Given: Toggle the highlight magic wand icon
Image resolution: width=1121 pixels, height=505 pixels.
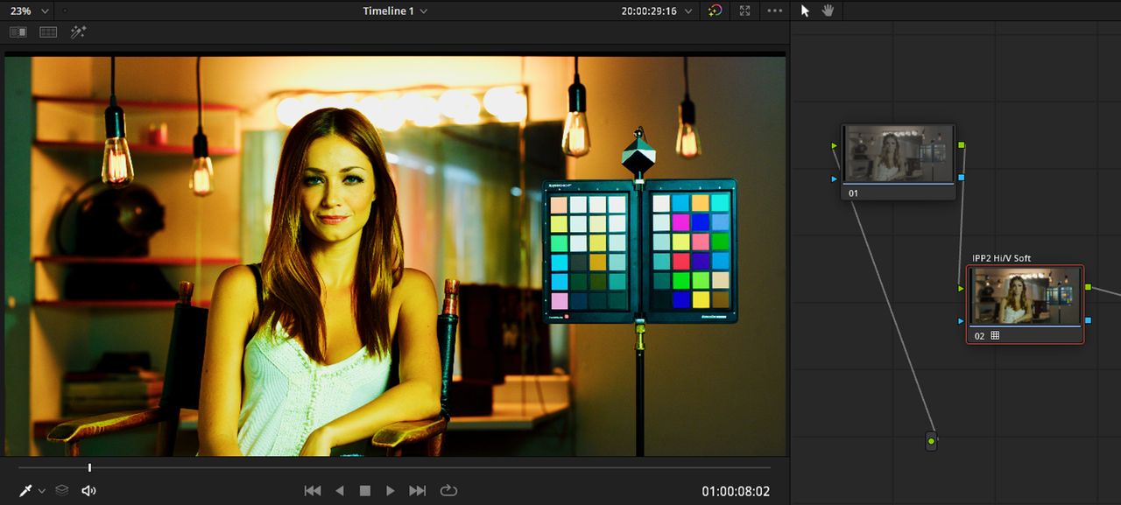Looking at the screenshot, I should coord(79,32).
